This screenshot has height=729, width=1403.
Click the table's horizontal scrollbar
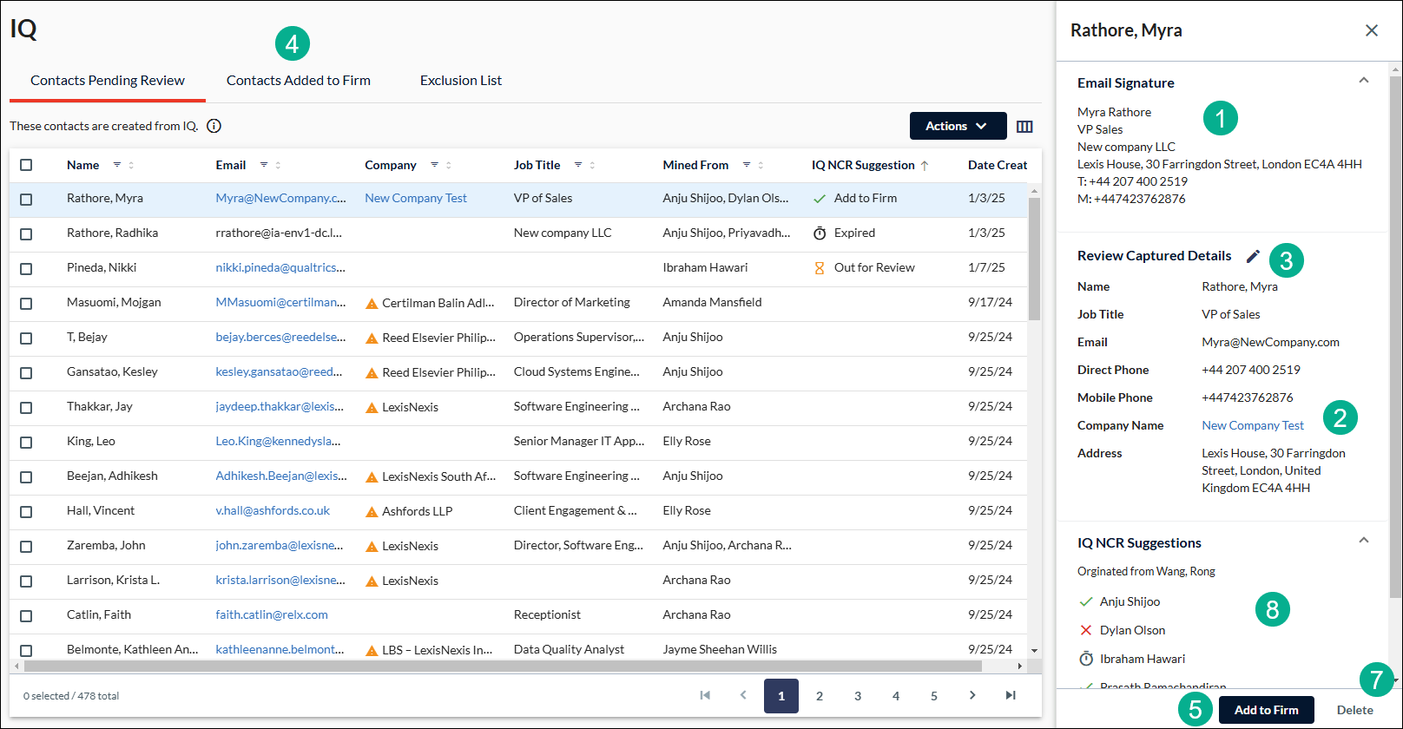click(503, 667)
